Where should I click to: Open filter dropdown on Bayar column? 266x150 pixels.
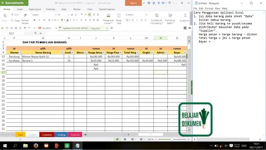click(x=185, y=52)
